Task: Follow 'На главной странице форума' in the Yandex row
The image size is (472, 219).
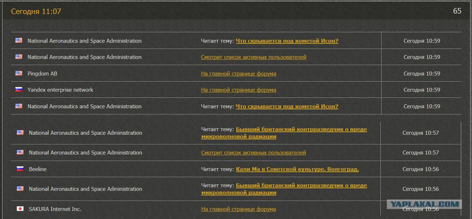Action: tap(239, 90)
